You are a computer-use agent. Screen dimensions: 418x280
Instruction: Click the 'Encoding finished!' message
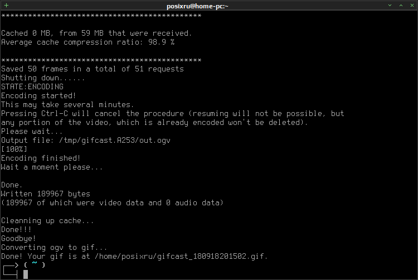pos(41,158)
